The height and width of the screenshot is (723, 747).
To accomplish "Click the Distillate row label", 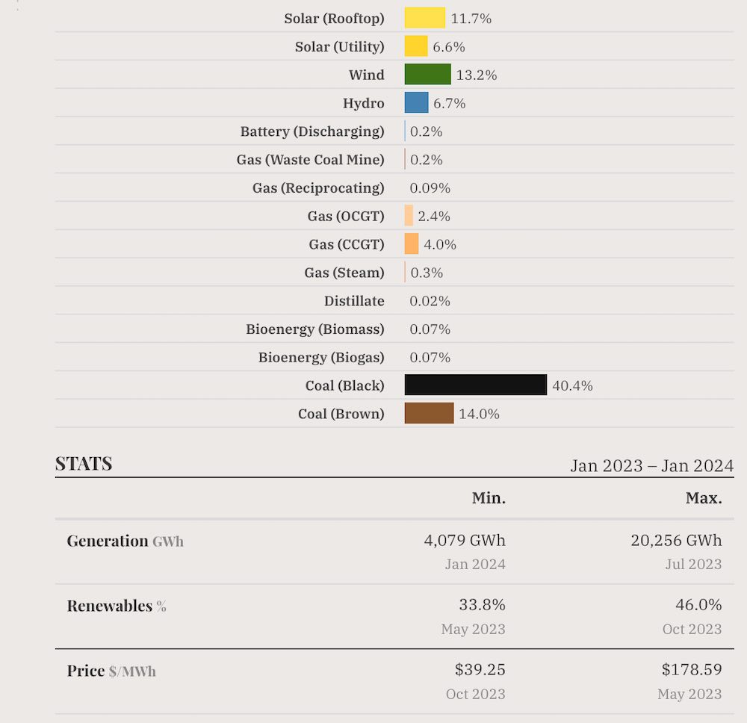I will point(354,301).
